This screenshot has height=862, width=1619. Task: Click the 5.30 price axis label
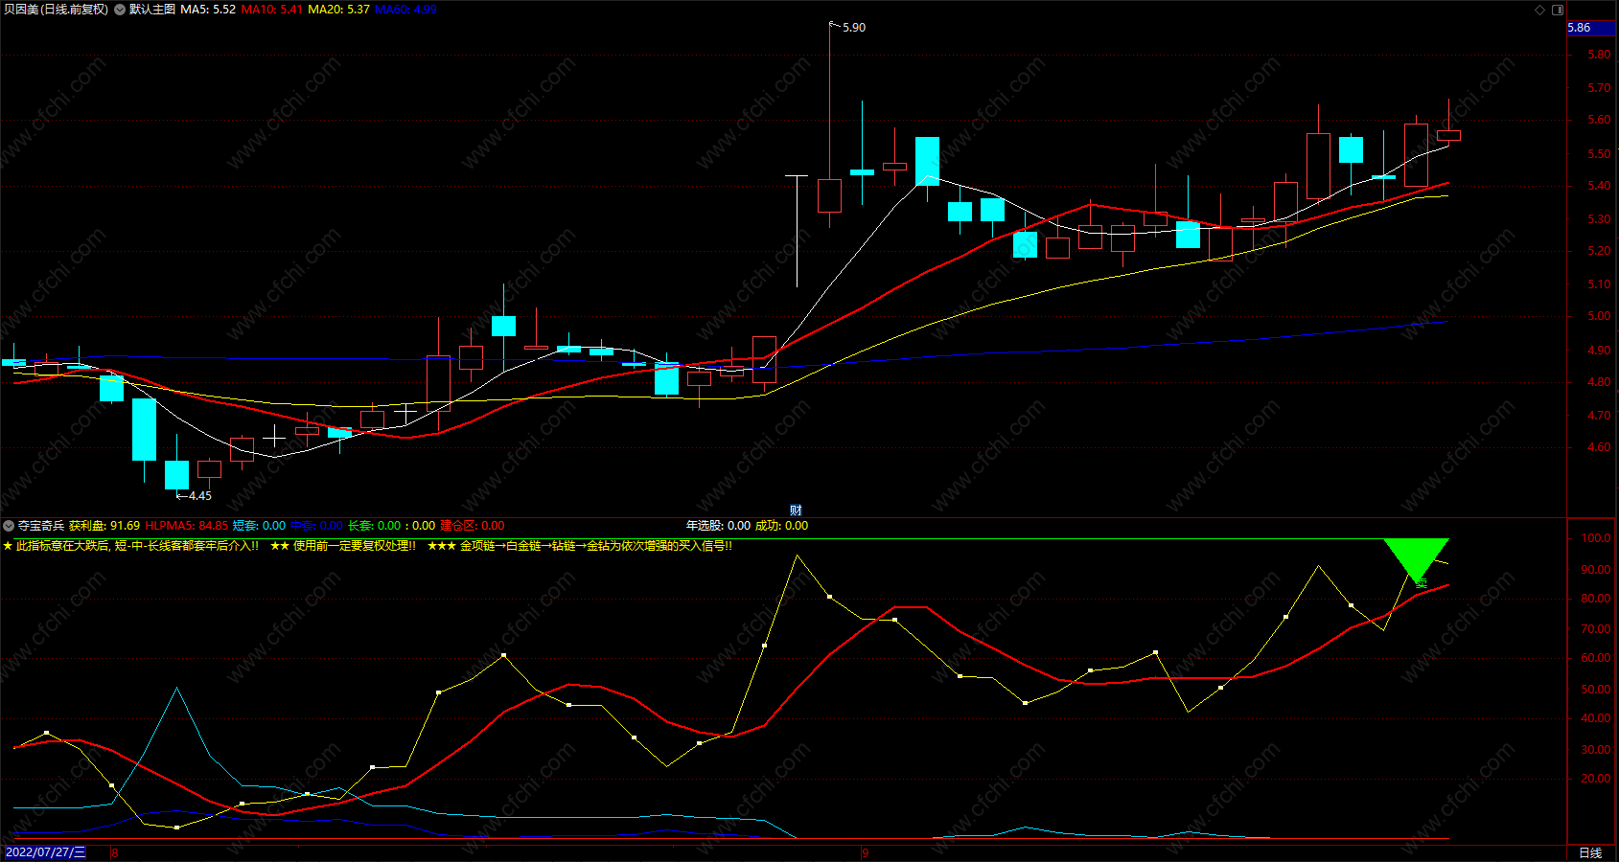pyautogui.click(x=1599, y=219)
